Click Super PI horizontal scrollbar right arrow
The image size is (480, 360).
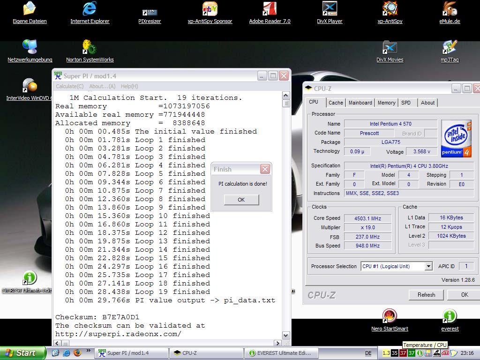277,343
